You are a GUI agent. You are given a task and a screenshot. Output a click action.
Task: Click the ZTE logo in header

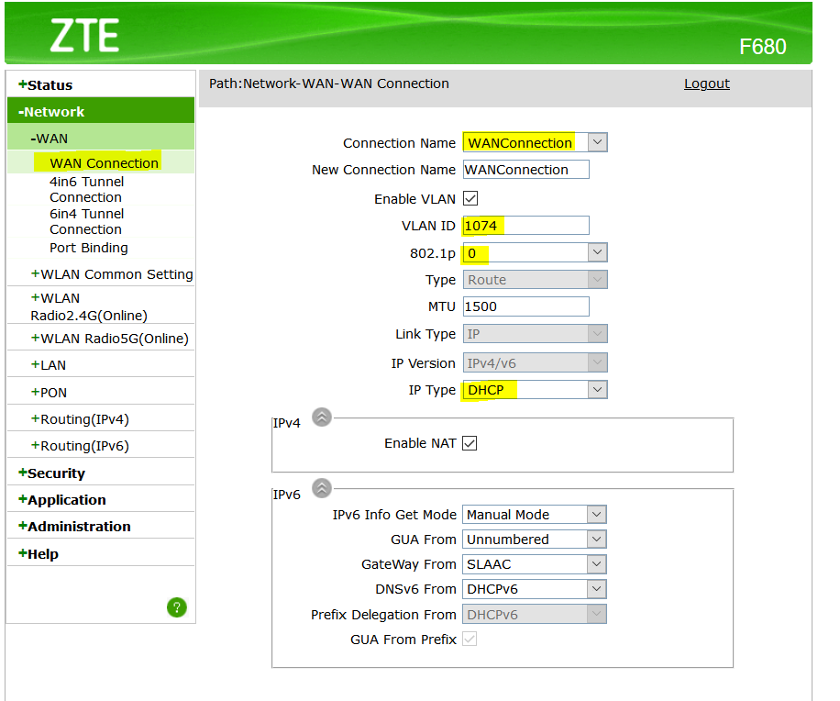click(84, 36)
